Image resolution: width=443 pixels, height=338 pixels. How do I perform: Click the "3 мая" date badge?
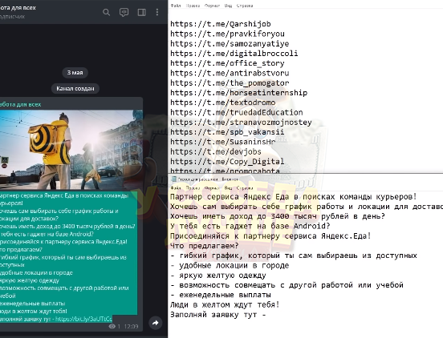75,72
